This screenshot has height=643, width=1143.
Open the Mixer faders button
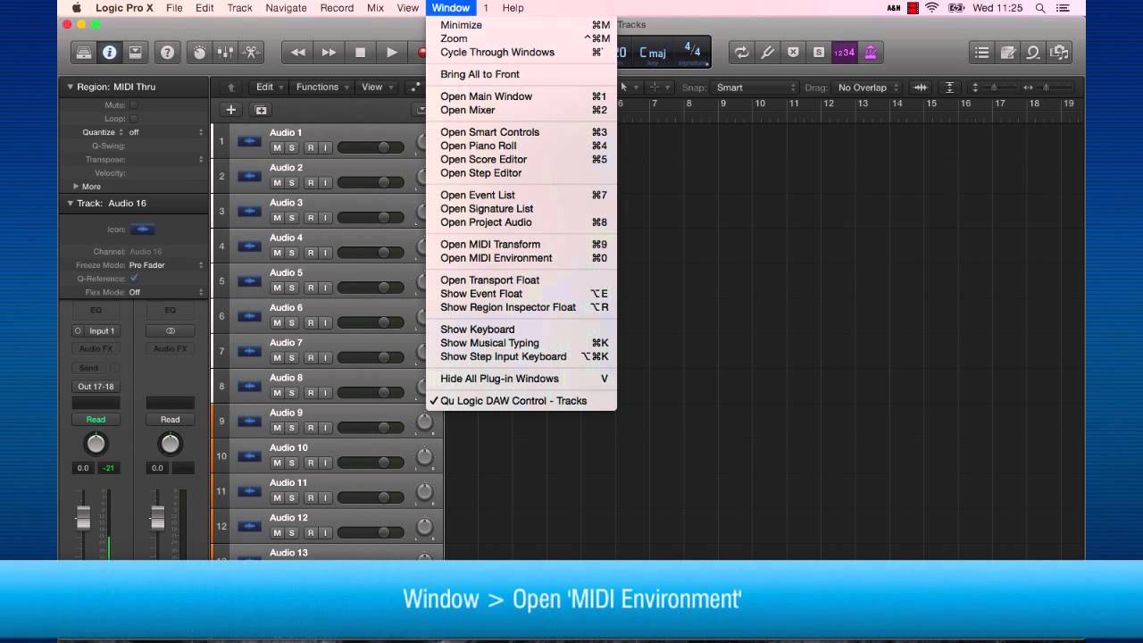[x=226, y=53]
